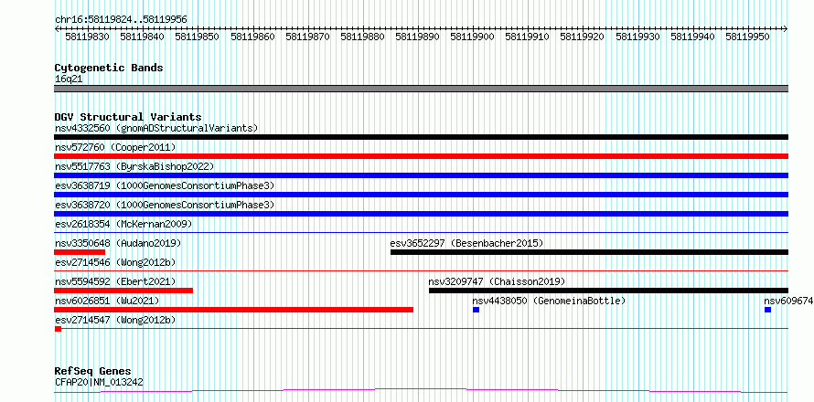Click the ruler's left arrowhead

pos(57,28)
